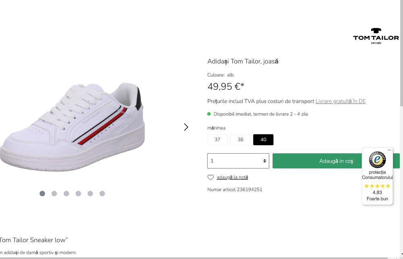Screen dimensions: 403x259
Task: Advance to next product image arrow
Action: (x=186, y=127)
